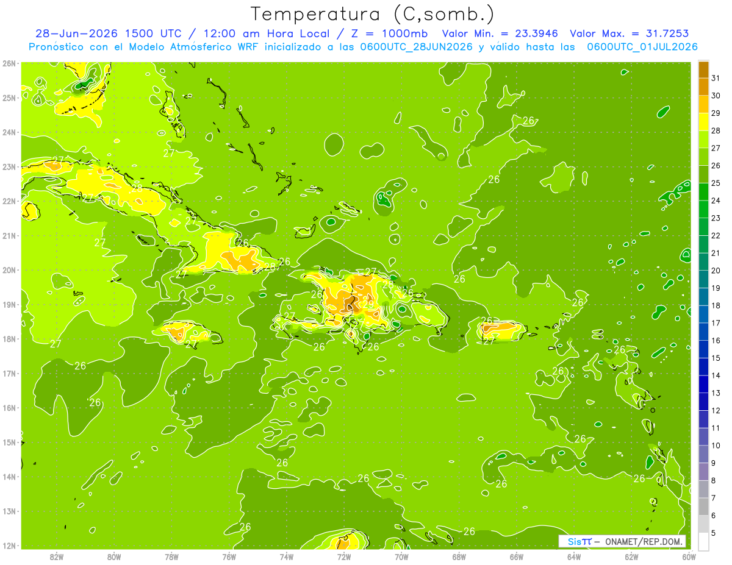Pick the legend swatch between 26 and 27
The height and width of the screenshot is (565, 732).
703,157
